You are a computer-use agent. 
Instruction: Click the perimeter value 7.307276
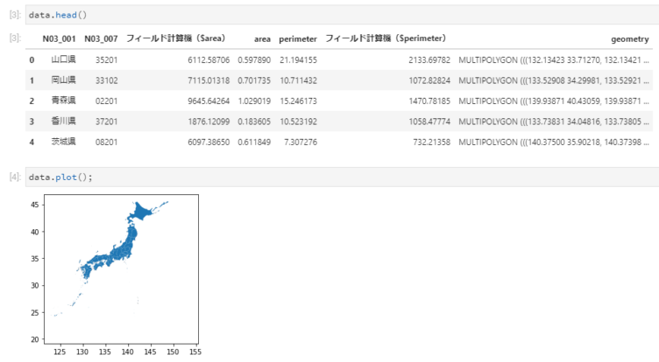[301, 143]
